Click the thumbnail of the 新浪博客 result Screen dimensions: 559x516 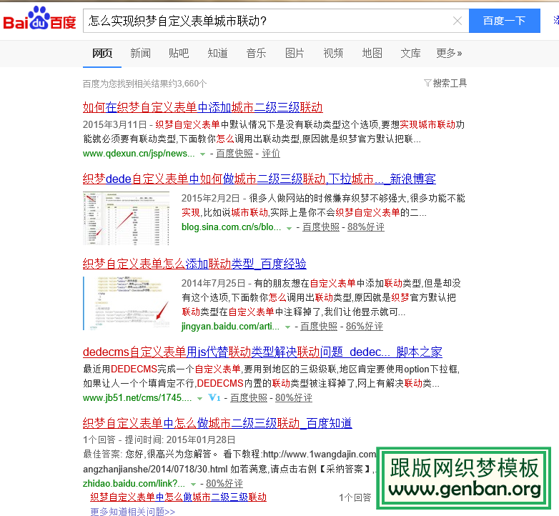(127, 218)
